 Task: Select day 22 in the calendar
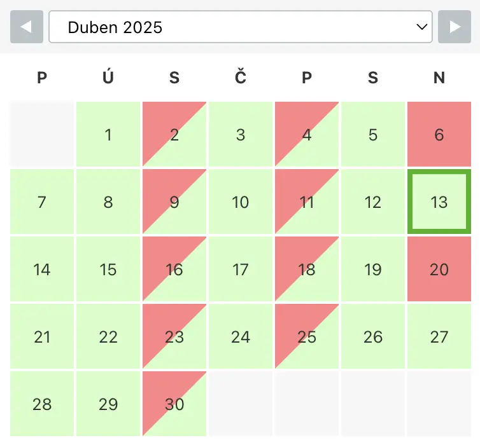[x=108, y=337]
